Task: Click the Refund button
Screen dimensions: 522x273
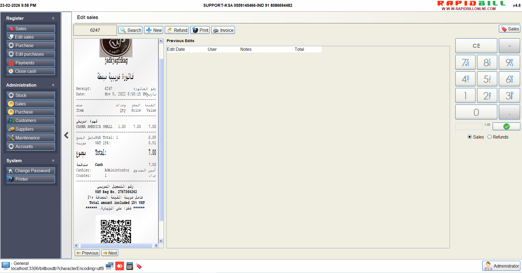Action: [177, 30]
